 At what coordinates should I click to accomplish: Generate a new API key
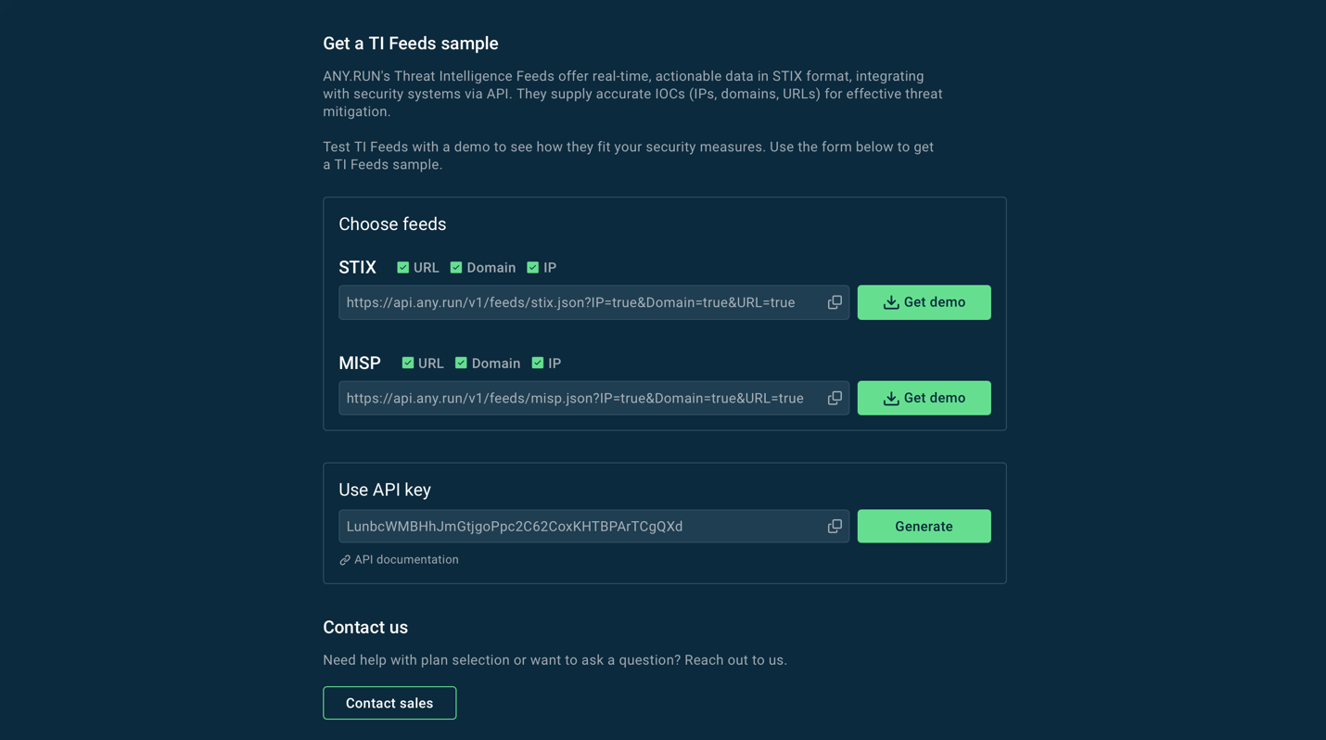coord(924,526)
